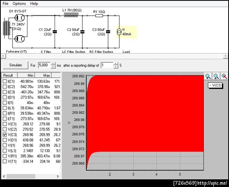
Task: Select the upper 5Y3-GT rectifier diode symbol
Action: pos(19,18)
